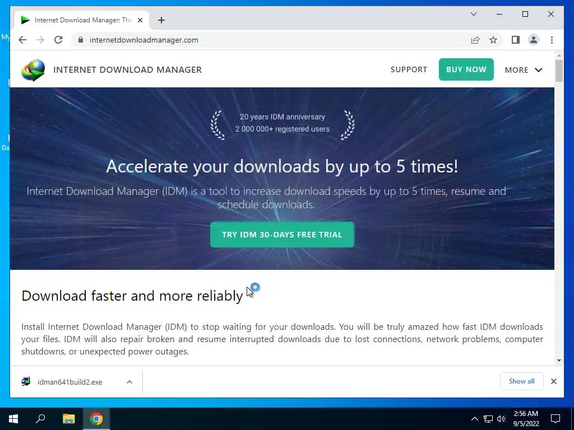Open the SUPPORT menu item
574x430 pixels.
point(409,69)
